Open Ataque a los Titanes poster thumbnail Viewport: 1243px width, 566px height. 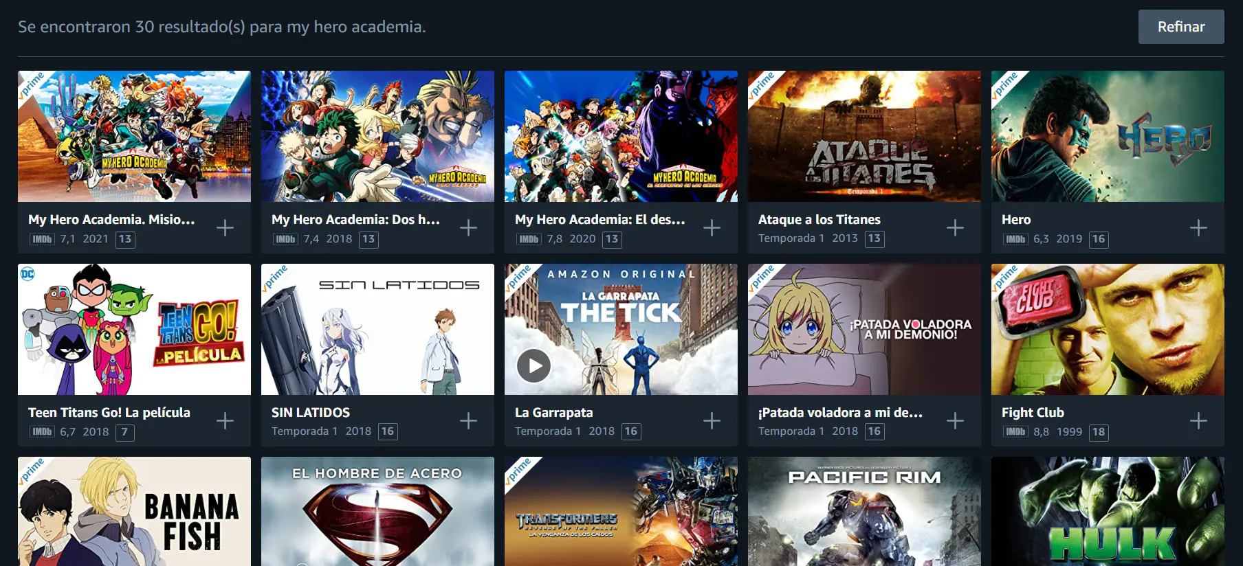pyautogui.click(x=864, y=136)
